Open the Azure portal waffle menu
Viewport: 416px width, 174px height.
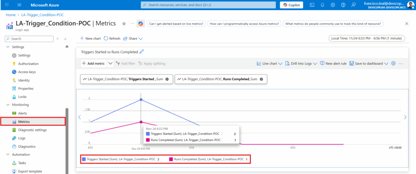[x=7, y=5]
